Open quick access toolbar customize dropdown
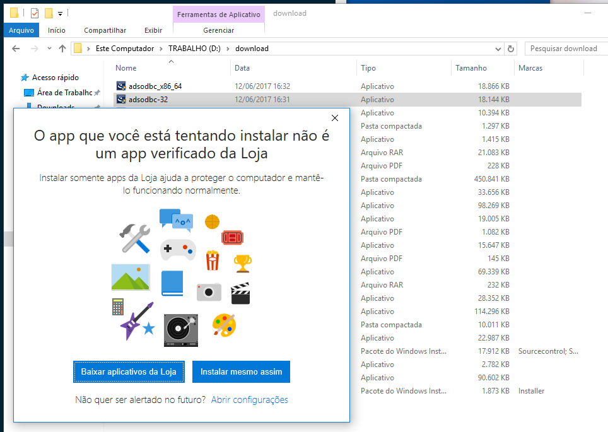 [60, 14]
